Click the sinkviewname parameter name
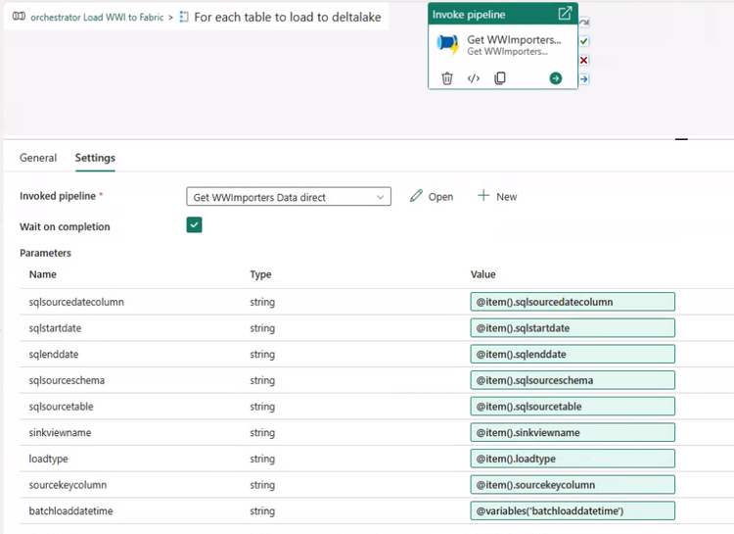Image resolution: width=734 pixels, height=534 pixels. tap(60, 433)
